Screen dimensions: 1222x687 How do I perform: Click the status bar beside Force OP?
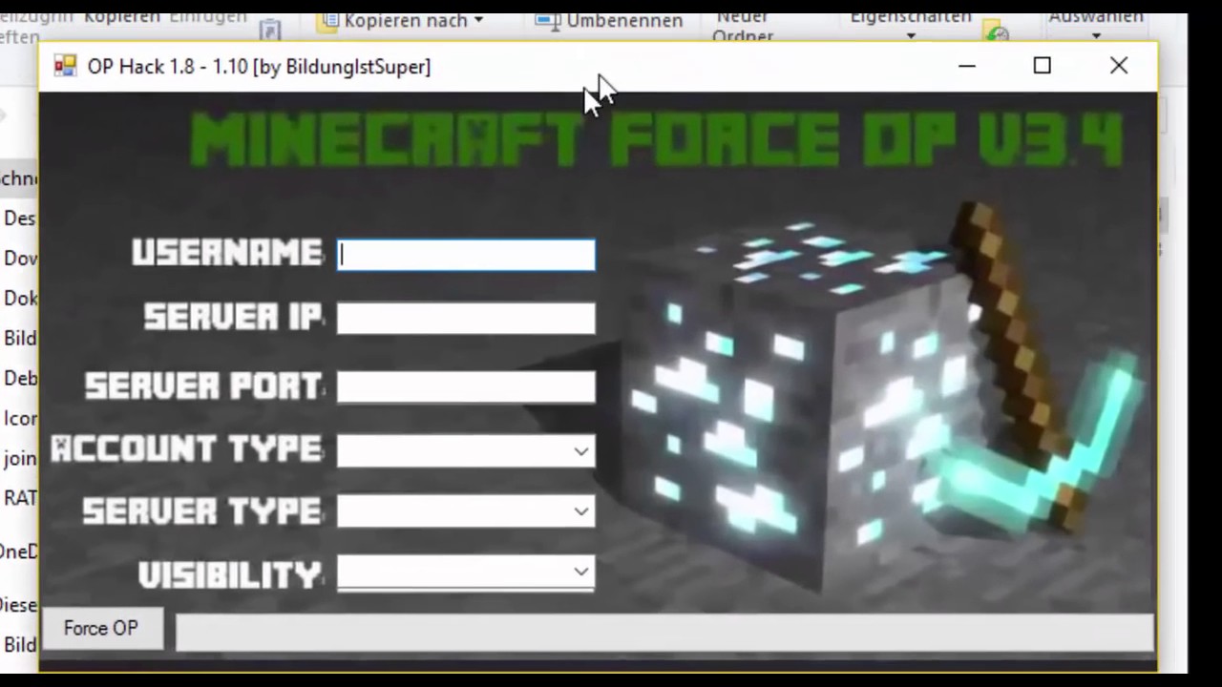tap(664, 634)
